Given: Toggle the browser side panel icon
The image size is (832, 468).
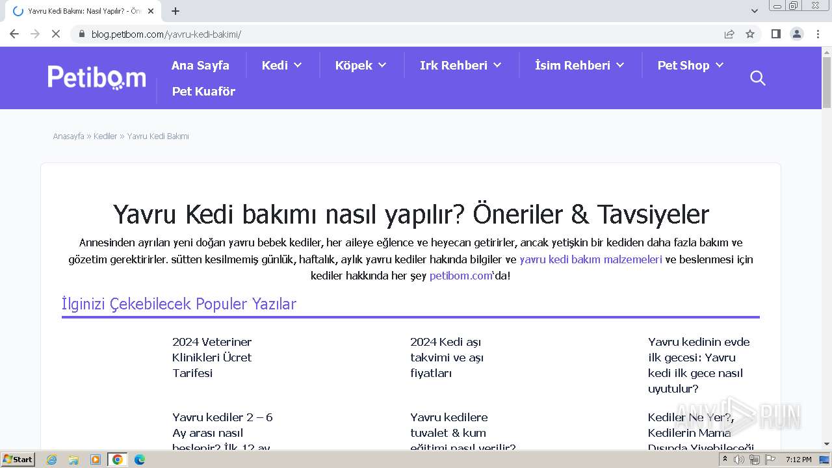Looking at the screenshot, I should click(775, 34).
